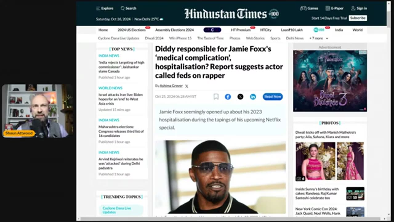This screenshot has height=222, width=394.
Task: Open the India section
Action: click(x=339, y=30)
